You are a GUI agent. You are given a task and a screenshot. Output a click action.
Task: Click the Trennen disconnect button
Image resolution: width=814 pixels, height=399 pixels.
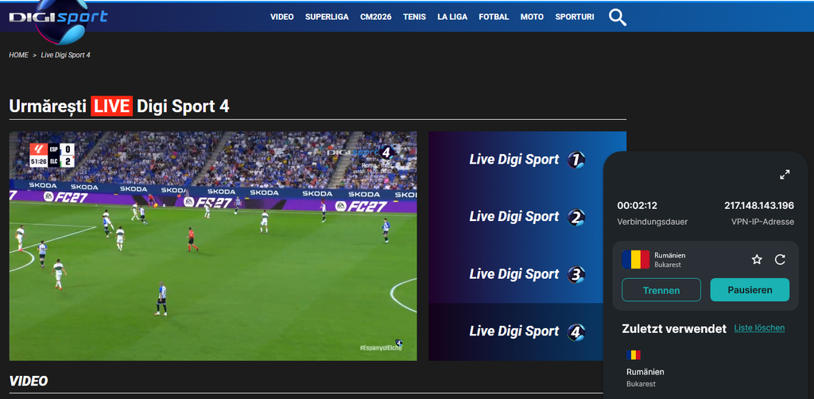661,290
